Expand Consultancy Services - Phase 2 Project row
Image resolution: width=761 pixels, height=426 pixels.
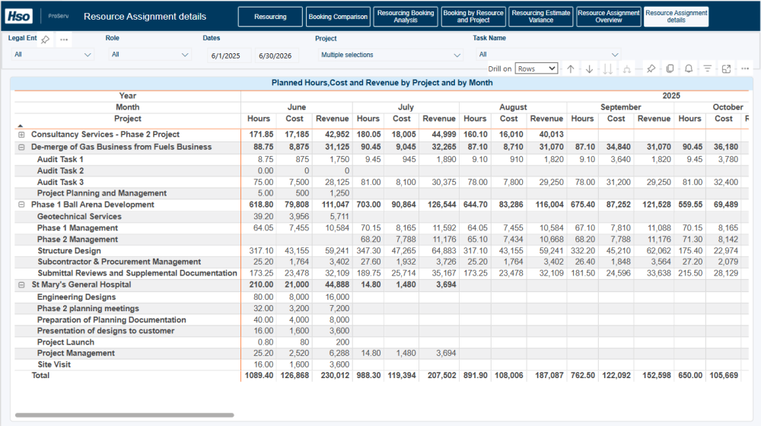click(x=21, y=135)
